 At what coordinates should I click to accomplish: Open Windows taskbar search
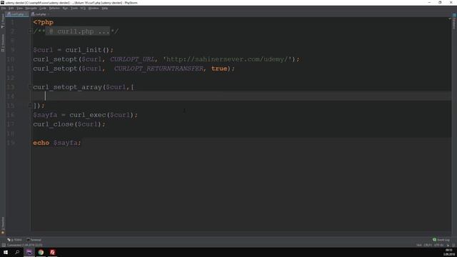click(17, 252)
